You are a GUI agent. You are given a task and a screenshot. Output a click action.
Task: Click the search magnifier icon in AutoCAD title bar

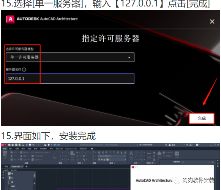(x=166, y=145)
